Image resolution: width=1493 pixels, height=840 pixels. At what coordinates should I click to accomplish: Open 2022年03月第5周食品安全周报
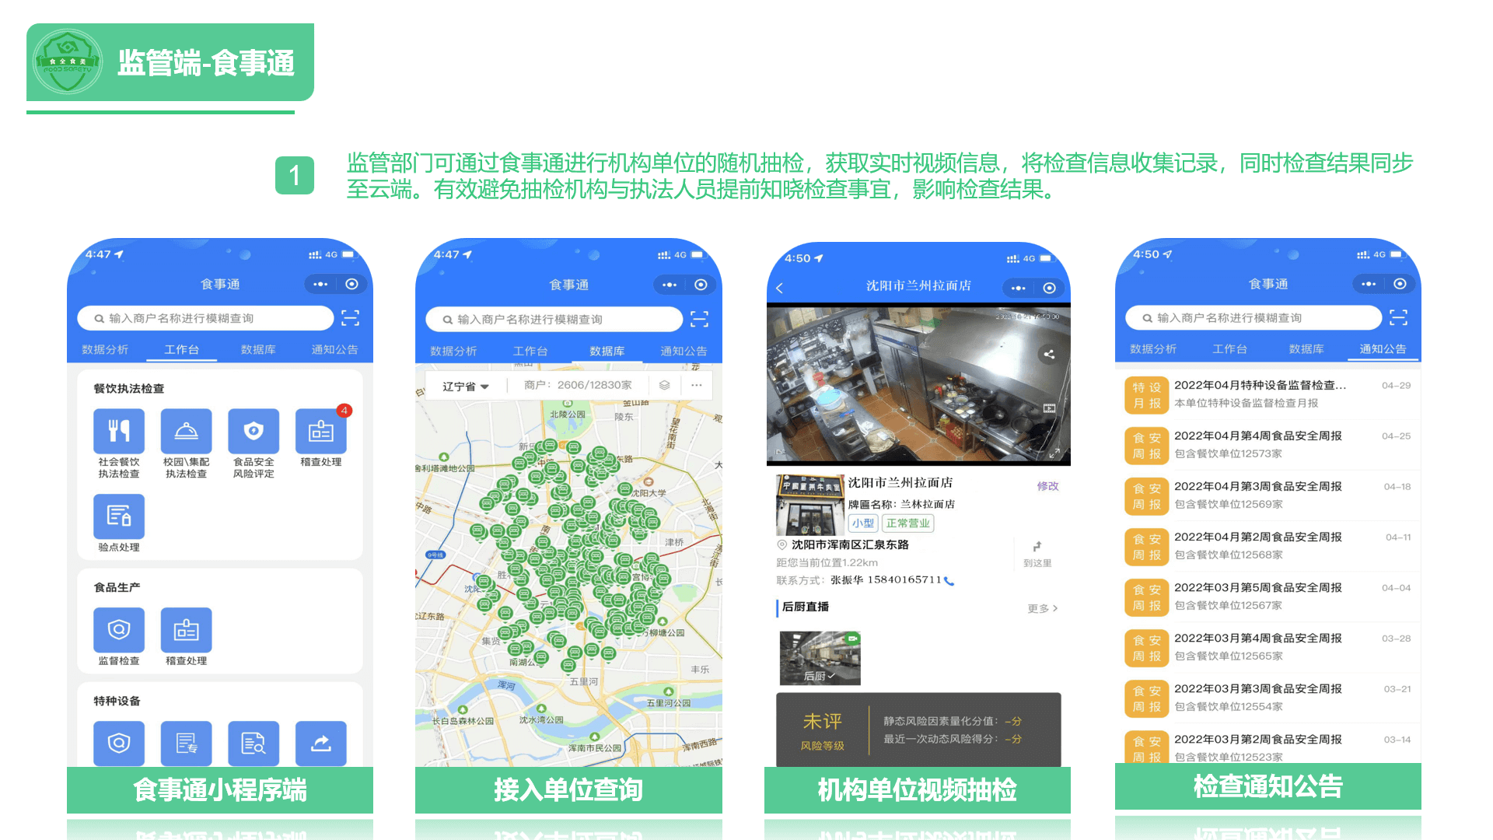[1267, 596]
